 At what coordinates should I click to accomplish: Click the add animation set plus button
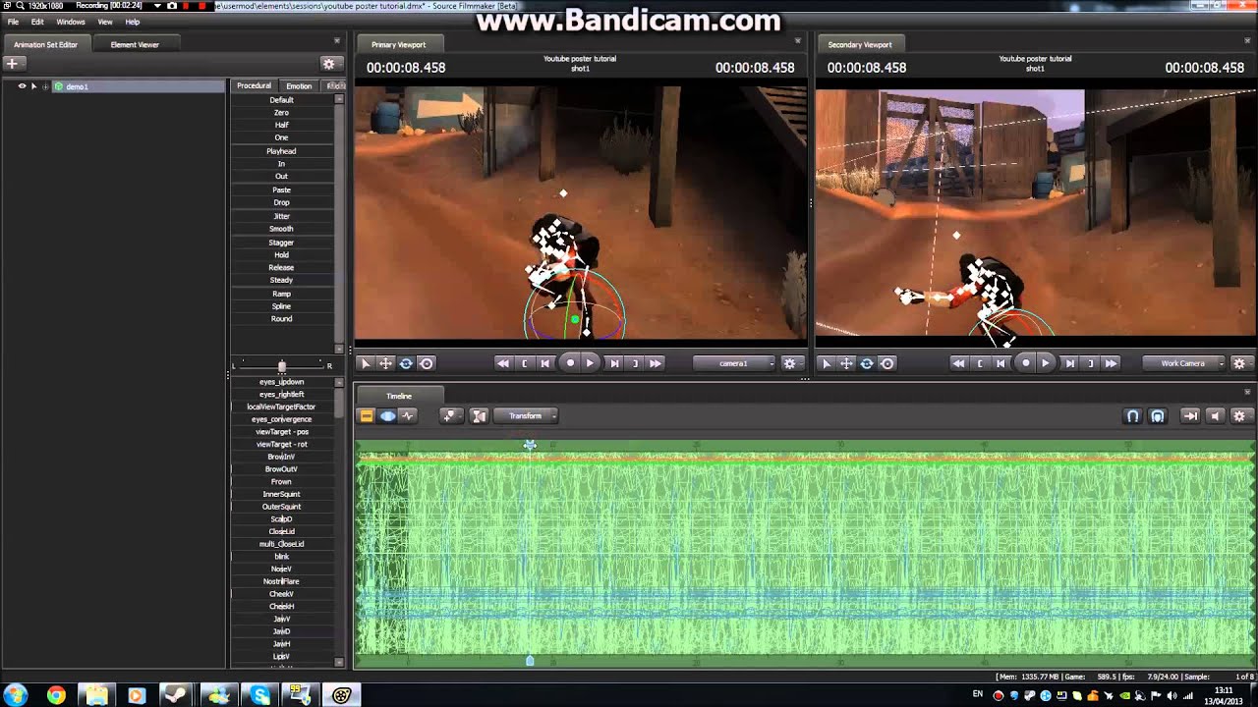12,63
